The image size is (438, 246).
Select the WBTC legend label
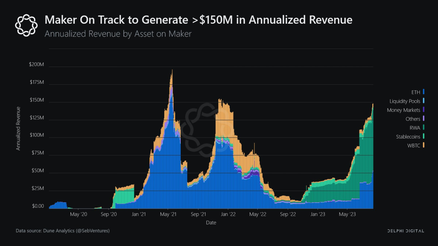click(x=414, y=146)
